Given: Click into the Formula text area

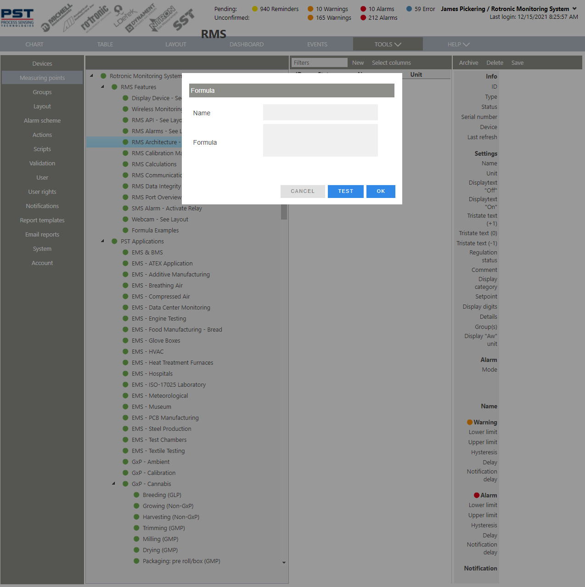Looking at the screenshot, I should (321, 140).
